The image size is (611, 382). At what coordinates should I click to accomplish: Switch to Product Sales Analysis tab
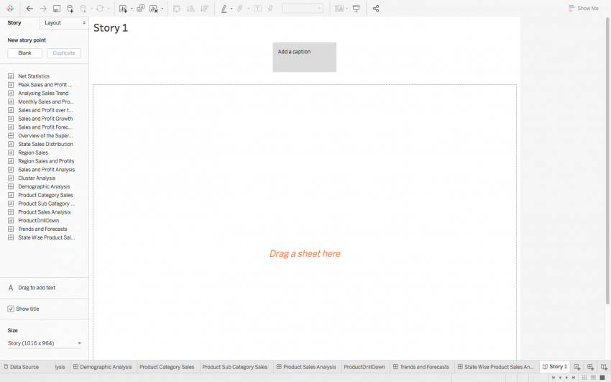(x=306, y=367)
